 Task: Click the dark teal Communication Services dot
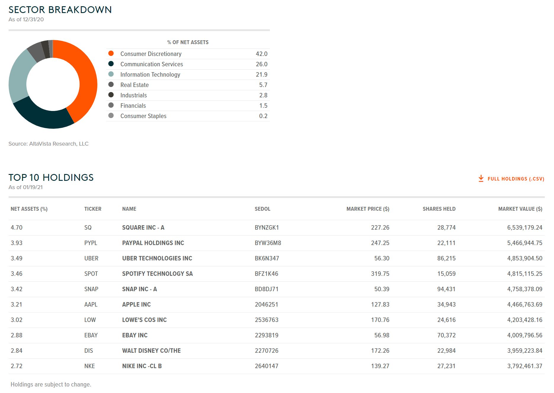[x=111, y=64]
